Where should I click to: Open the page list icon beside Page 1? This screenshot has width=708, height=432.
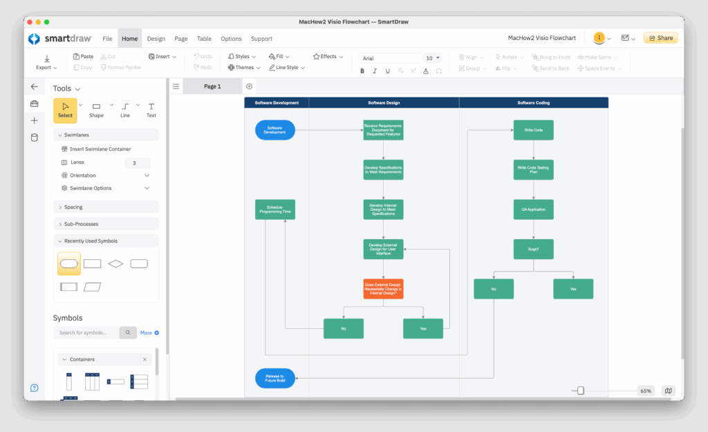(x=176, y=86)
